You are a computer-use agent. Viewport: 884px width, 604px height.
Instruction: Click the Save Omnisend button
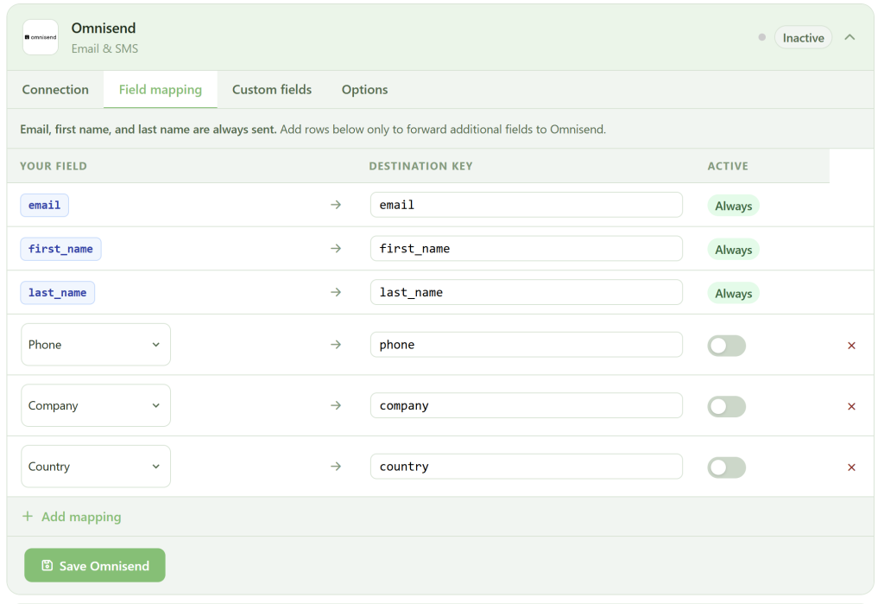tap(95, 565)
